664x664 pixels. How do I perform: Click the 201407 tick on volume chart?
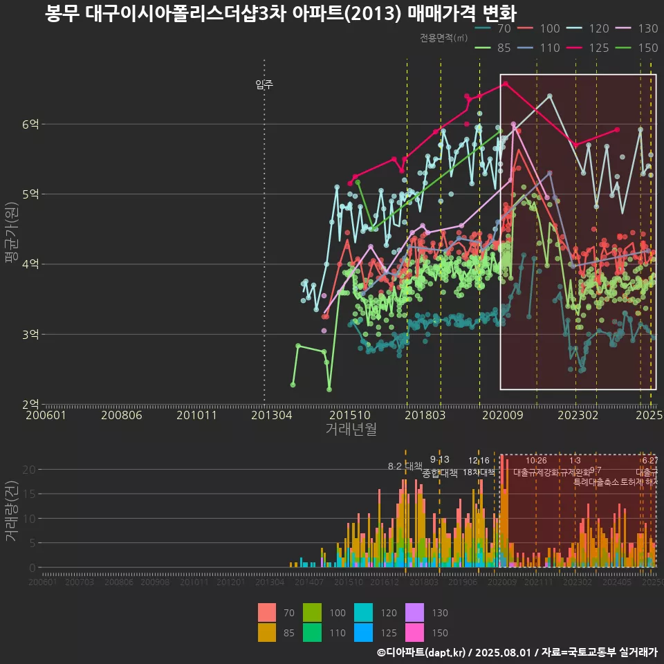pos(309,582)
